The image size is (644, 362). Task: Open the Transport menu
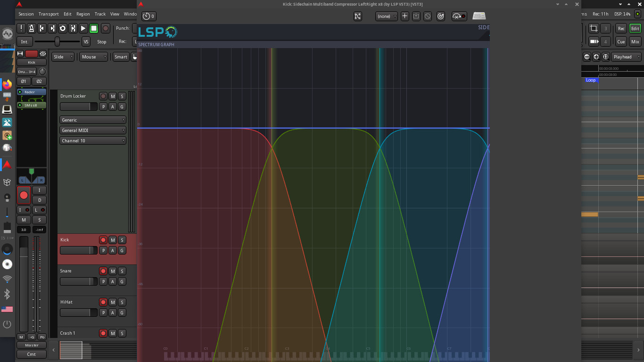(x=49, y=14)
